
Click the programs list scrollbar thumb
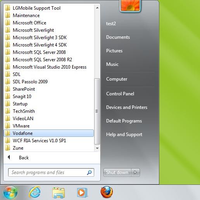(x=97, y=111)
